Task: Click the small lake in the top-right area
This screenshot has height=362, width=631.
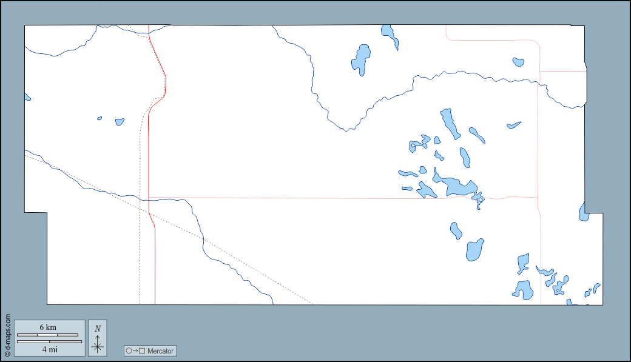Action: tap(518, 62)
